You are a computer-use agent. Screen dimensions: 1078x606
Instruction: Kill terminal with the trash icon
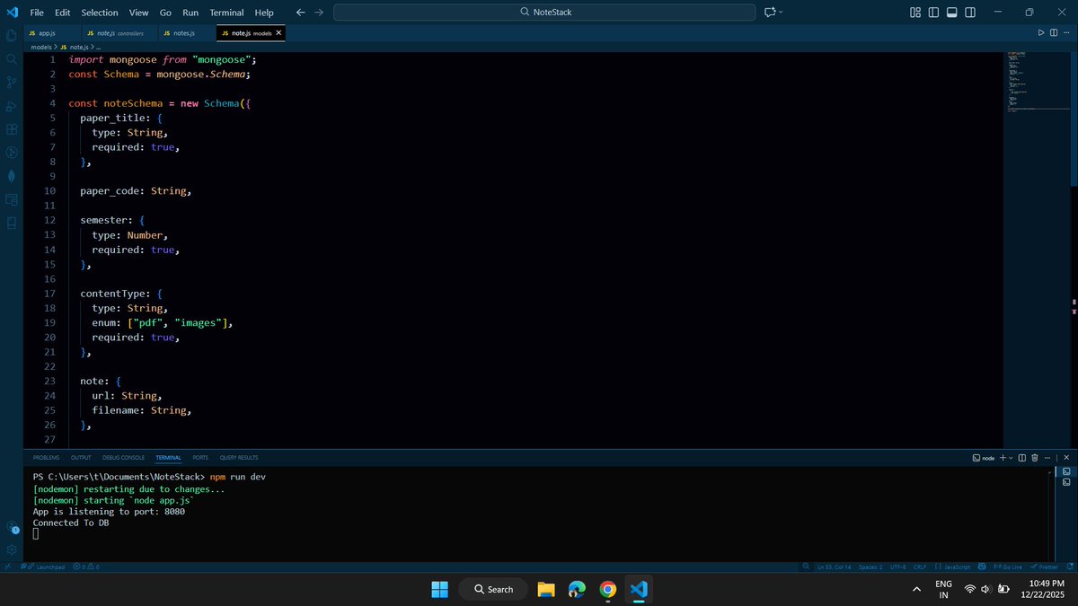click(x=1034, y=457)
